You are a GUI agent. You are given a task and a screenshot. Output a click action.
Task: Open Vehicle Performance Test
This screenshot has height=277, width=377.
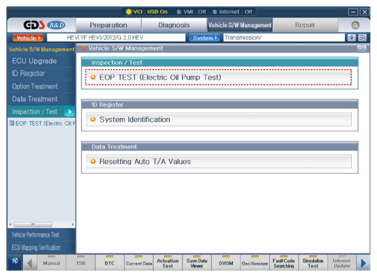click(41, 235)
